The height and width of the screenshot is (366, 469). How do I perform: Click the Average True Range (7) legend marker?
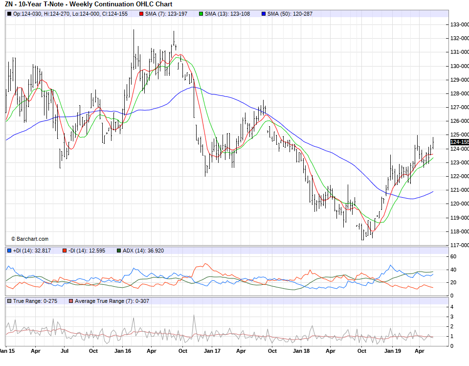[71, 301]
